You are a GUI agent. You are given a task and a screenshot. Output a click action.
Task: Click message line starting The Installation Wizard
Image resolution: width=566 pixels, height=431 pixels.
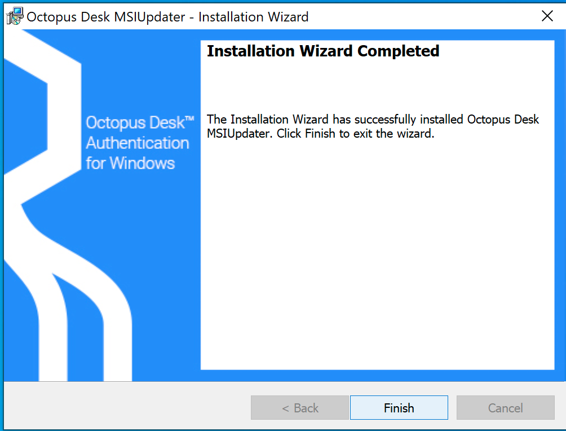[373, 119]
